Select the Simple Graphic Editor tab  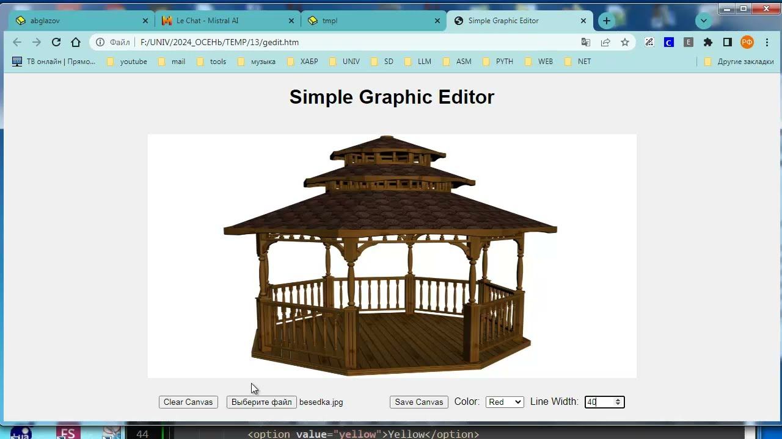click(520, 21)
